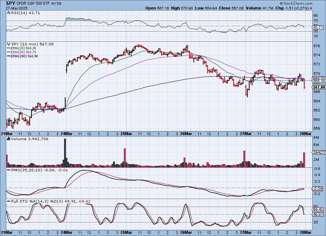
Task: Click the 49.91 tag on stochastic axis
Action: (318, 215)
